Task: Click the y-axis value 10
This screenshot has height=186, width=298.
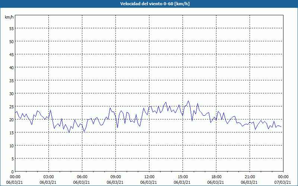Action: (x=12, y=146)
